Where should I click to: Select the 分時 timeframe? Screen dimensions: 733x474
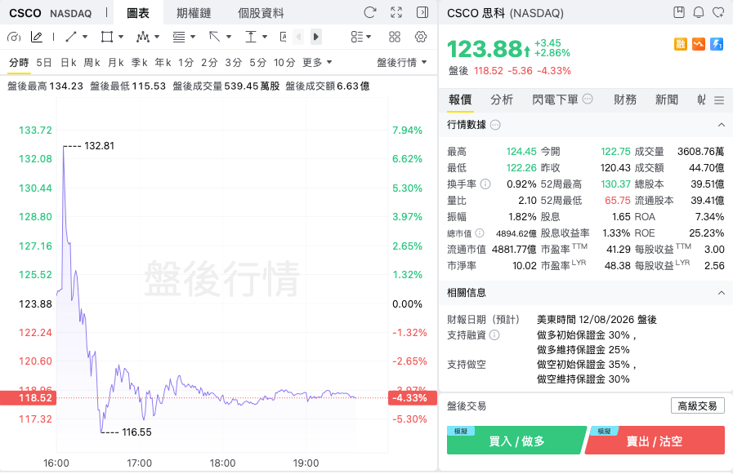[19, 63]
